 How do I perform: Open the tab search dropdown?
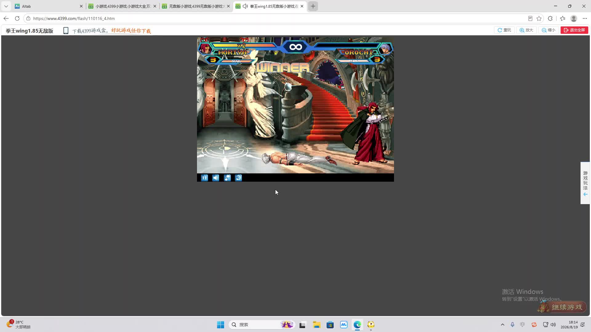click(x=6, y=6)
